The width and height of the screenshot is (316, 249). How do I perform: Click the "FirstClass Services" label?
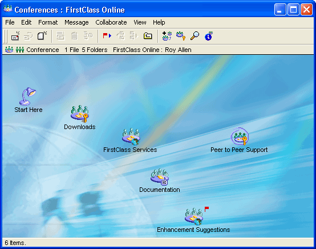(x=130, y=150)
